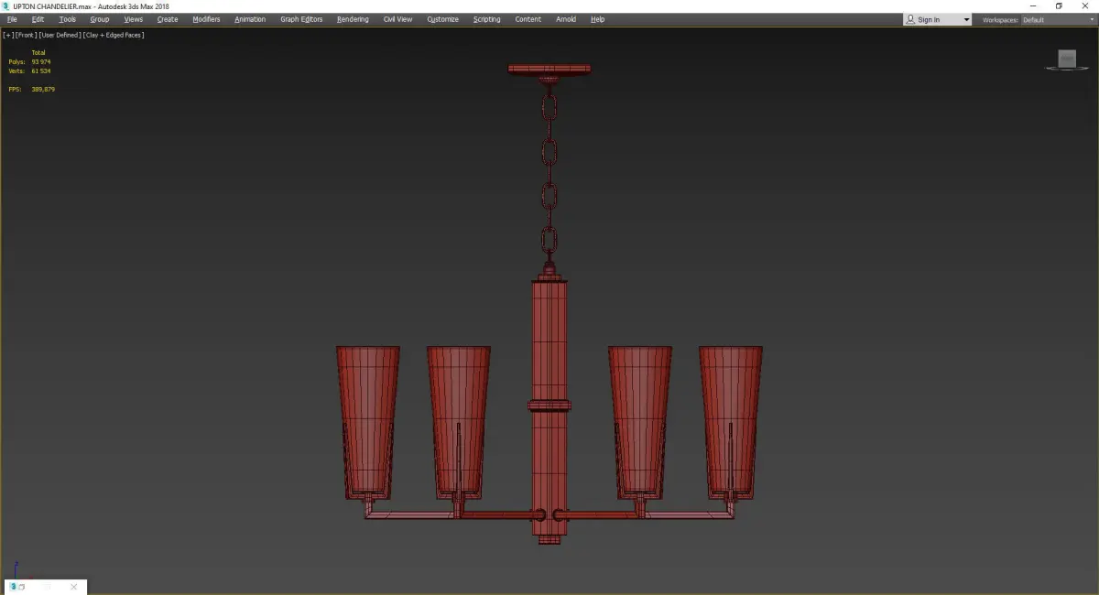
Task: Open the Graph Editors menu
Action: (x=301, y=19)
